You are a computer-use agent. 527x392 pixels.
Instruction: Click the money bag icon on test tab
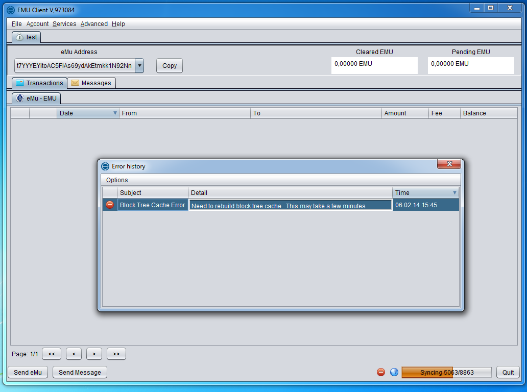pos(19,37)
